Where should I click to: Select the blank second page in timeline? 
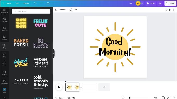pyautogui.click(x=89, y=87)
